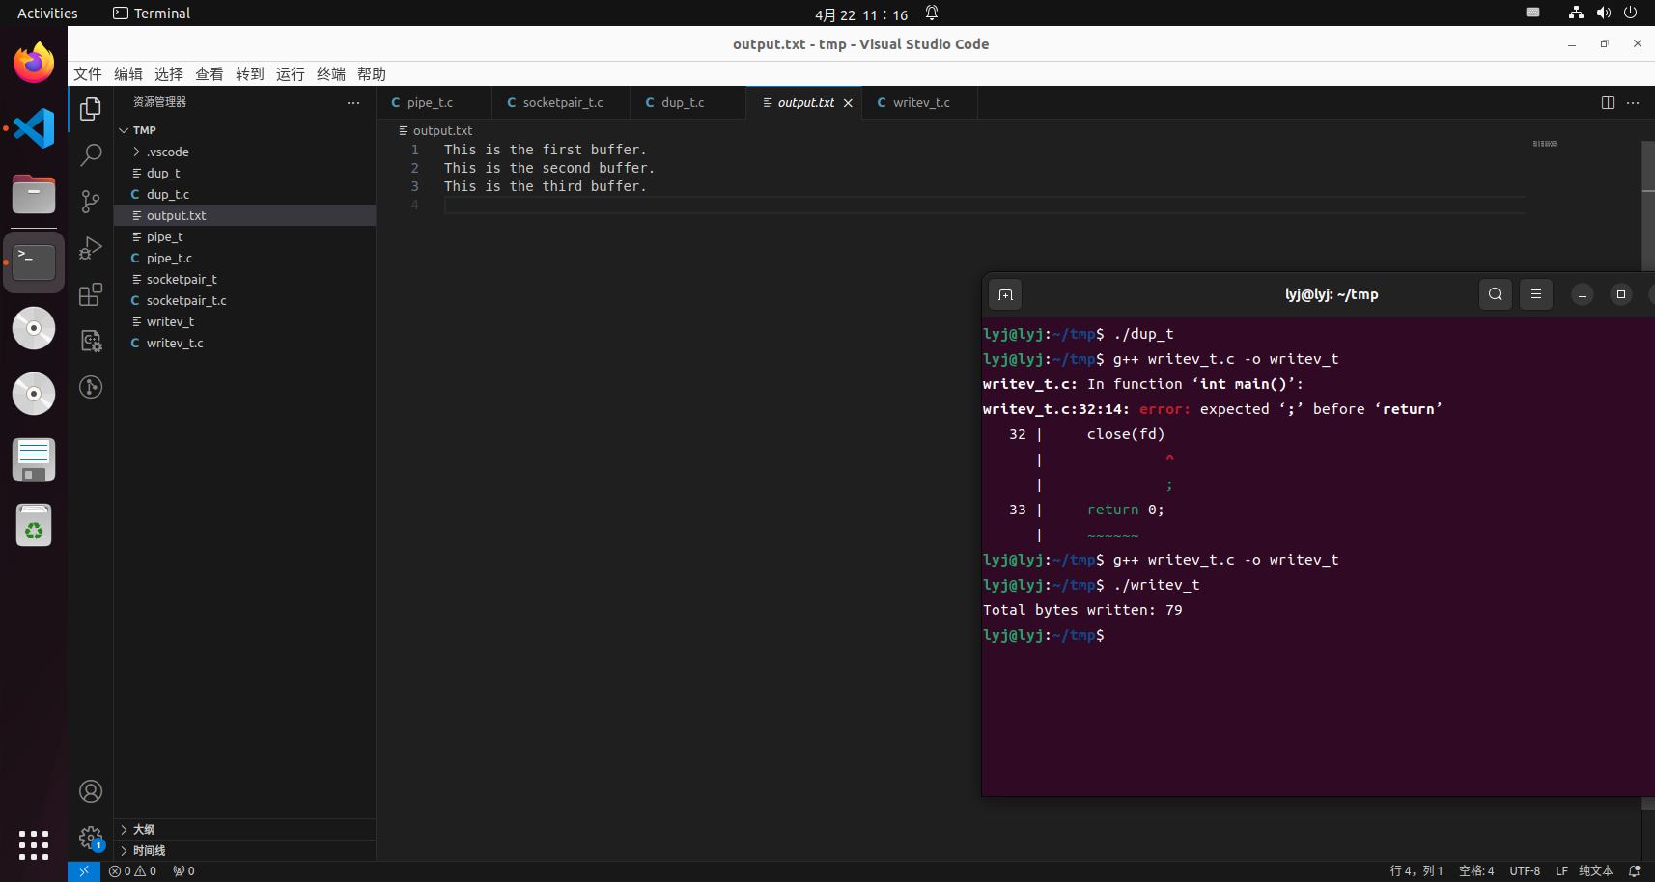Click Visual Studio Code dock icon
The width and height of the screenshot is (1655, 882).
tap(34, 128)
